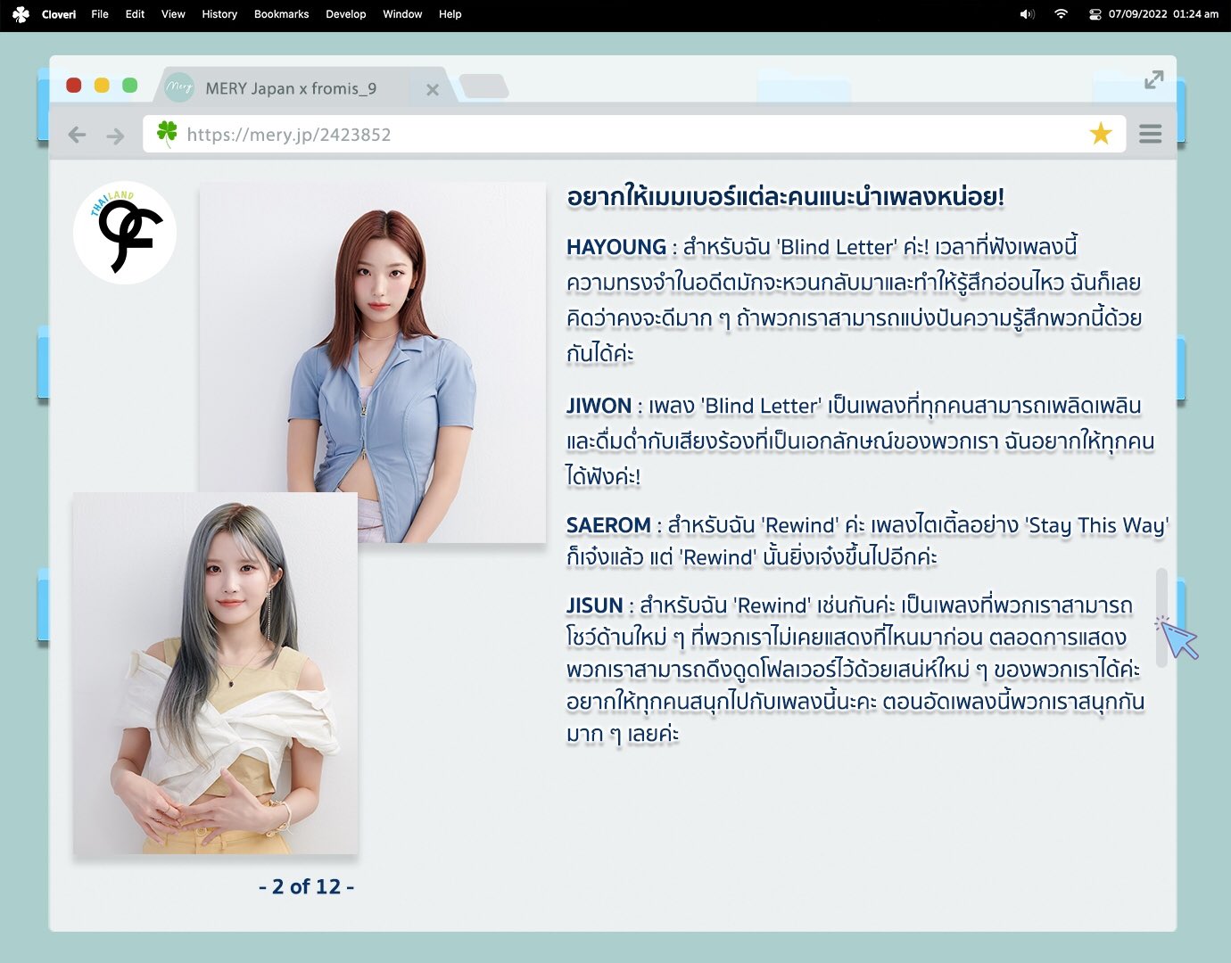1231x963 pixels.
Task: Click the Mery favicon on the tab
Action: coord(179,87)
